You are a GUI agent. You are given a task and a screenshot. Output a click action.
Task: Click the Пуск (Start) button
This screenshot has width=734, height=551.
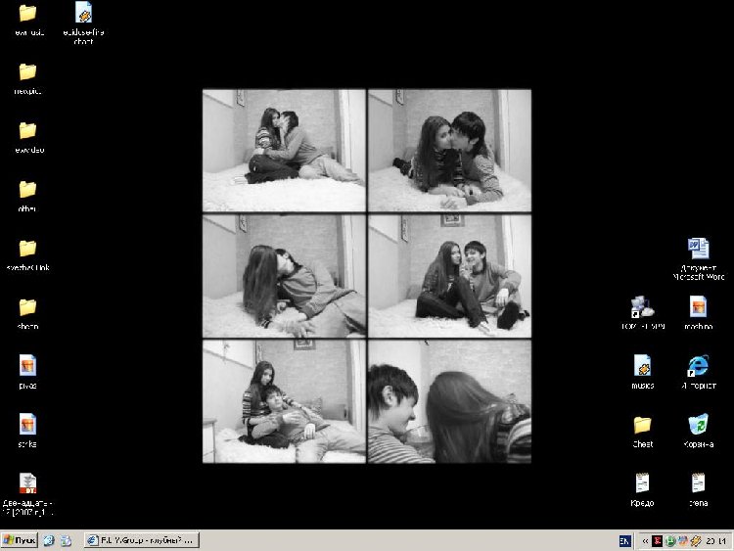click(20, 540)
